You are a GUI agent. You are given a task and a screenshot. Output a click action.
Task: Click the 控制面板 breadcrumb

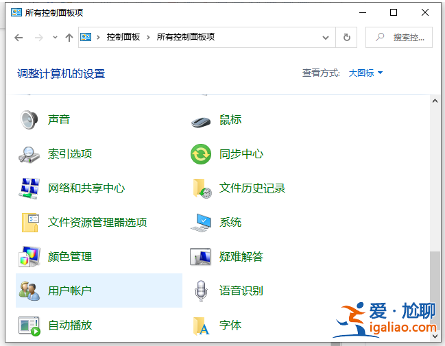pyautogui.click(x=123, y=37)
